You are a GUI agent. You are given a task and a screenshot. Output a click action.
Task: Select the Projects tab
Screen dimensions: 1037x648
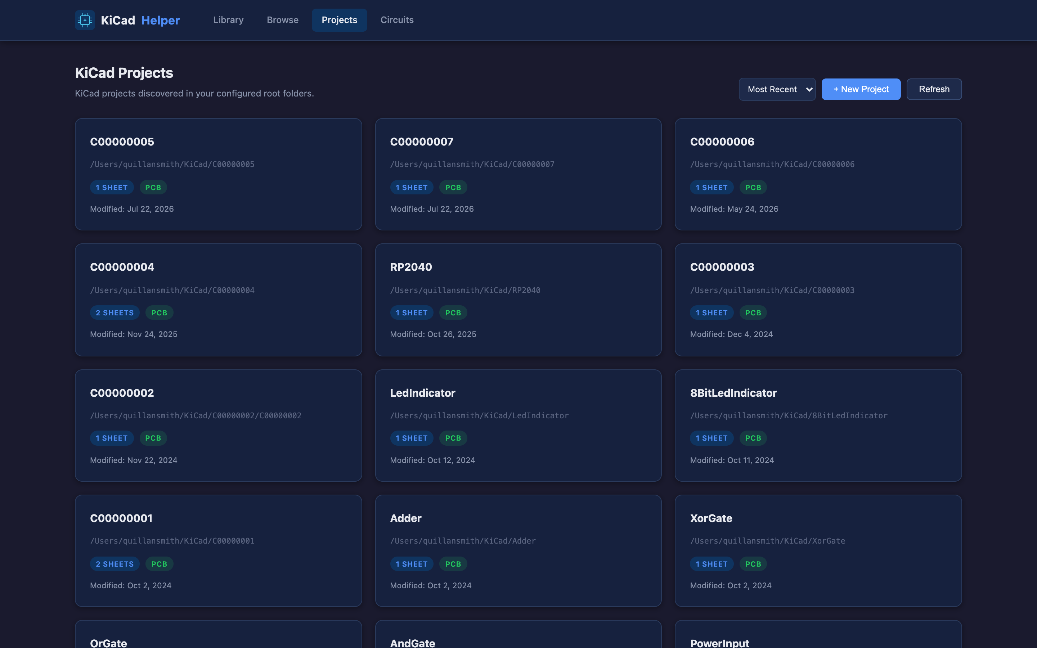pyautogui.click(x=340, y=20)
